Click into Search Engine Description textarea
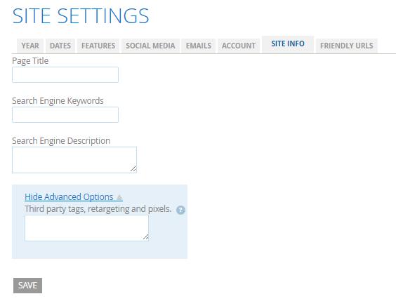This screenshot has width=396, height=301. (74, 160)
